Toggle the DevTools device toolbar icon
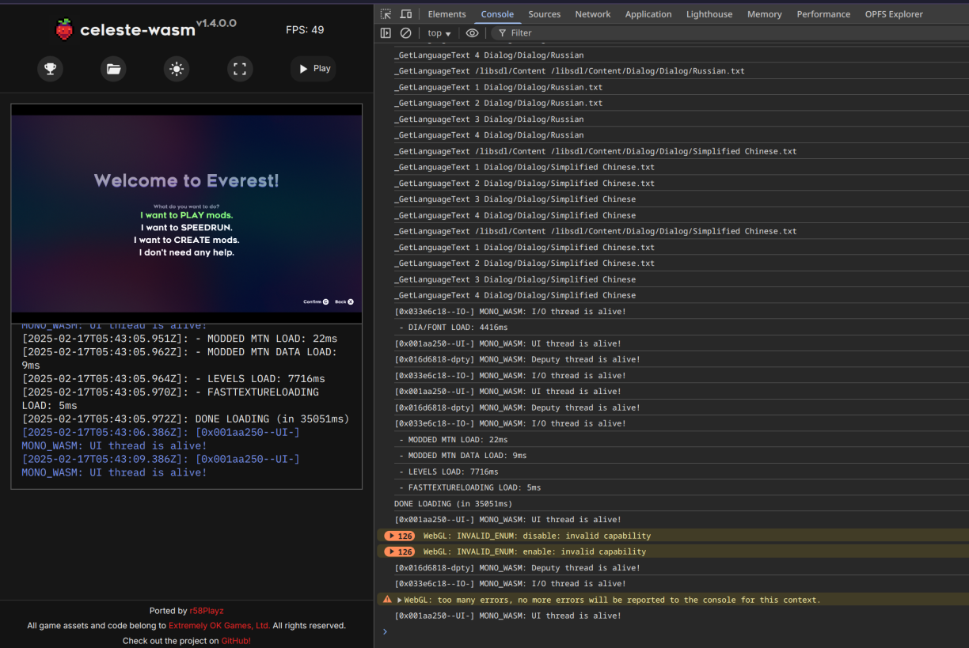Viewport: 969px width, 648px height. 405,14
